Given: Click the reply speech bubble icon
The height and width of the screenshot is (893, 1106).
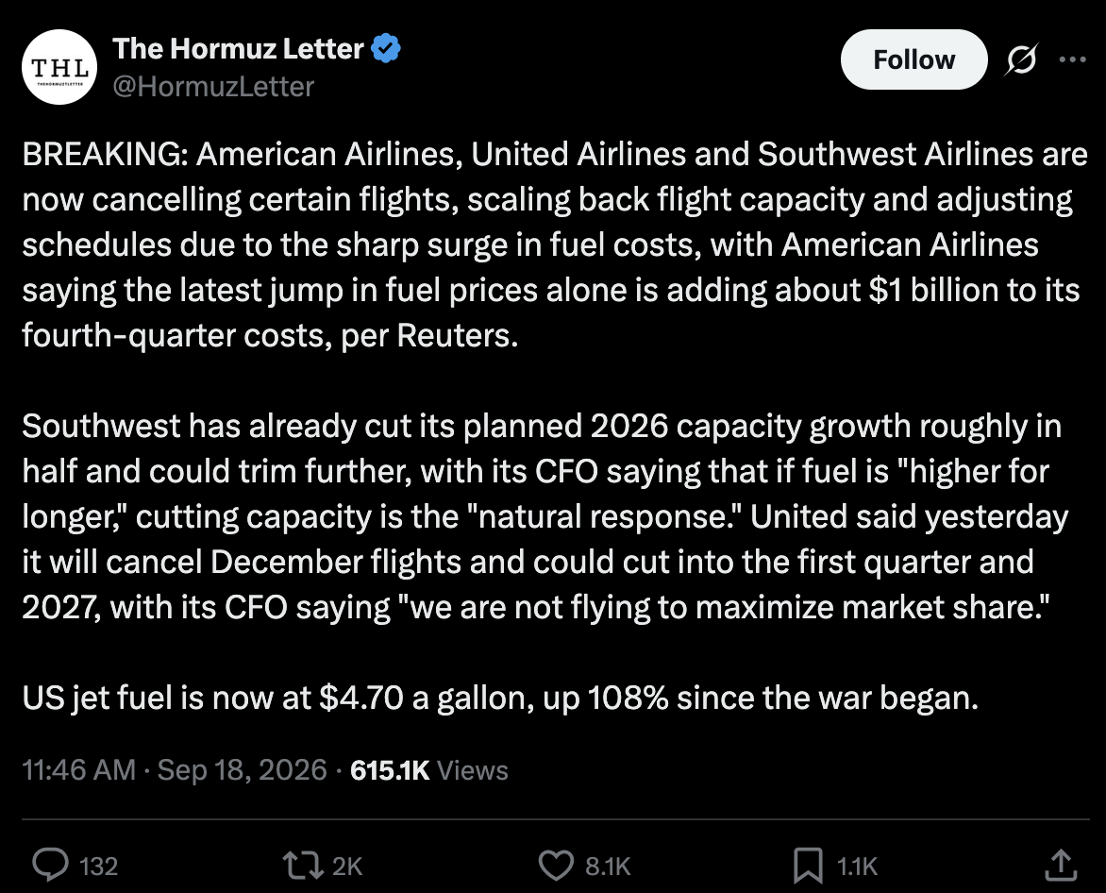Looking at the screenshot, I should [x=51, y=865].
